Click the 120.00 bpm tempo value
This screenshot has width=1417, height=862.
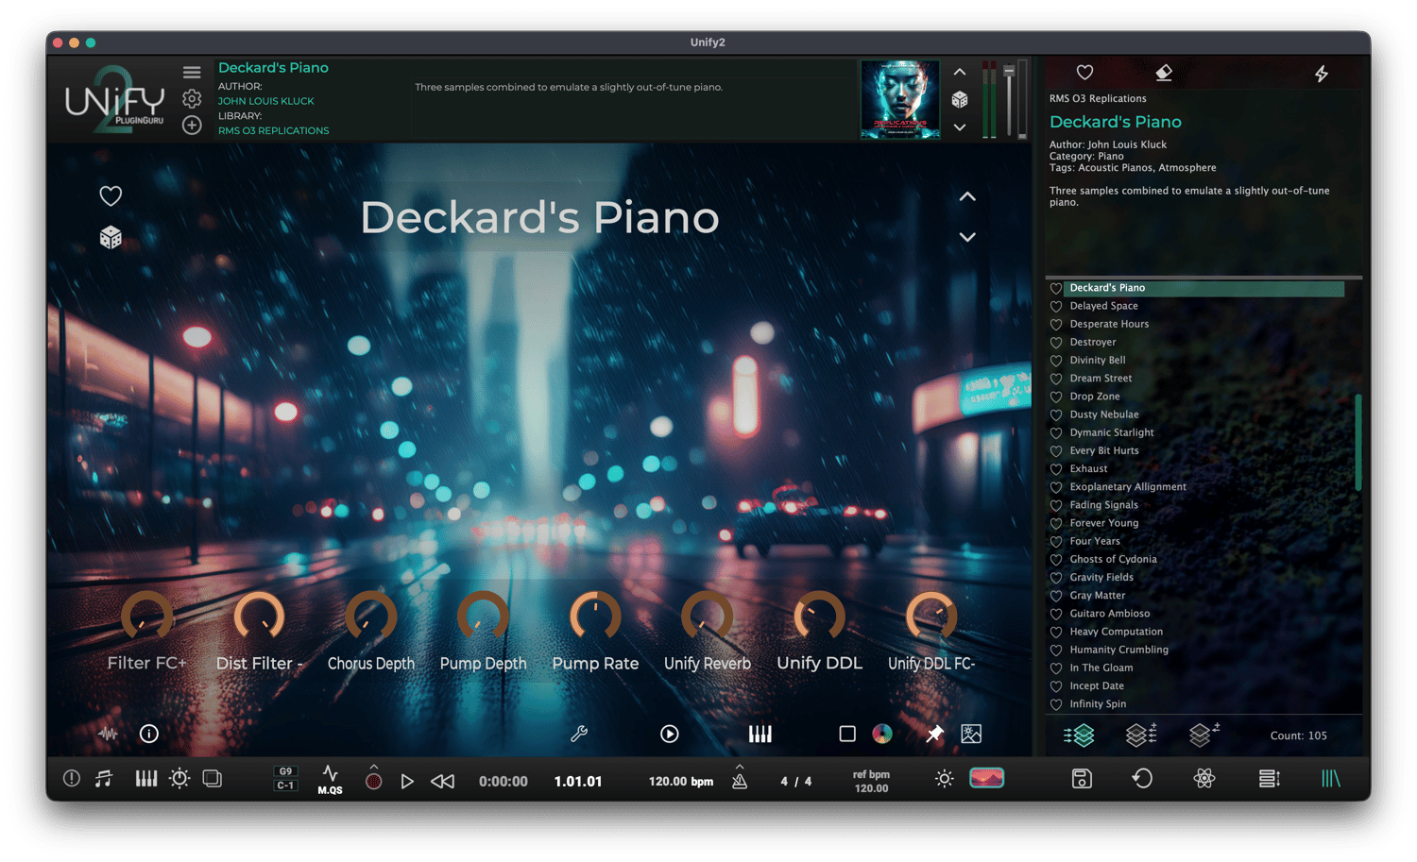[680, 782]
